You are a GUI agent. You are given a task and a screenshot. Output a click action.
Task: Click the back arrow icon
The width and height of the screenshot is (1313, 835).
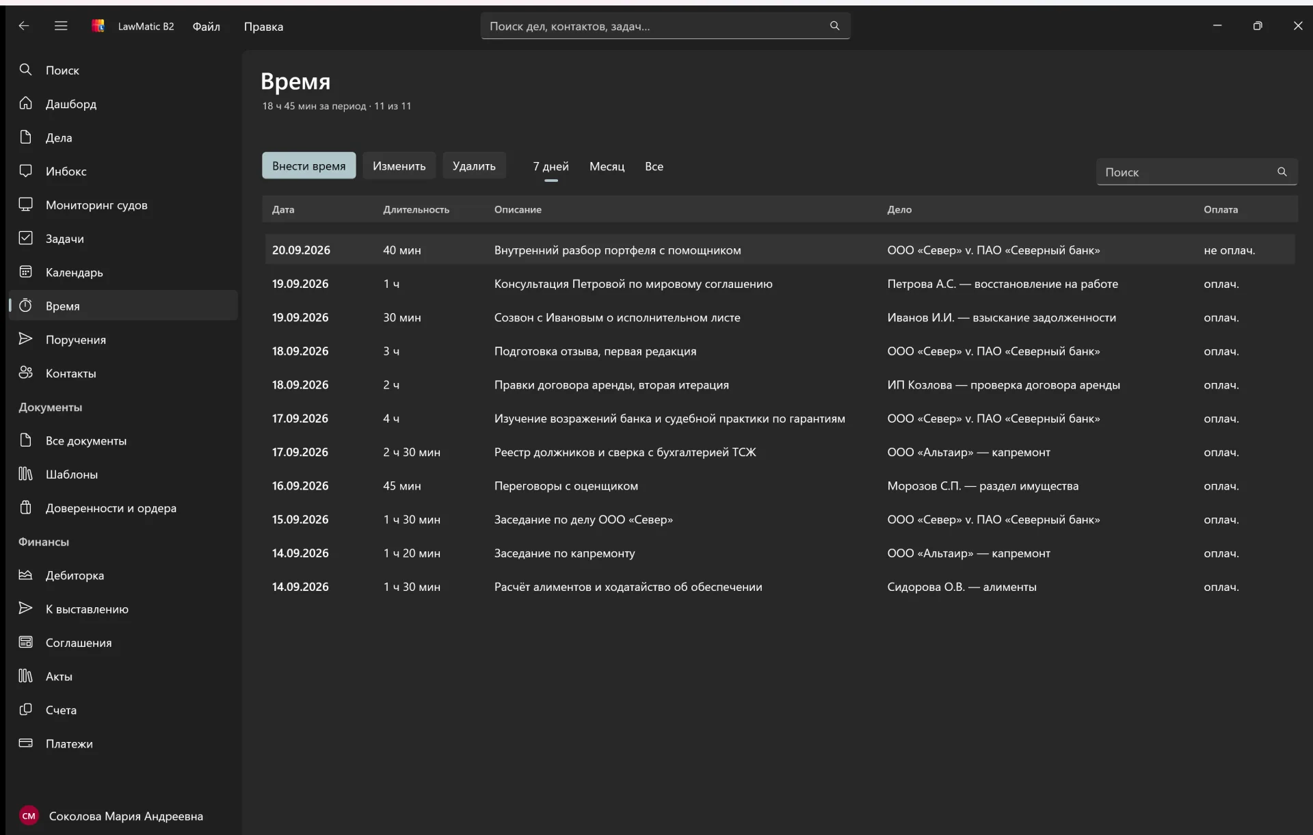point(24,26)
